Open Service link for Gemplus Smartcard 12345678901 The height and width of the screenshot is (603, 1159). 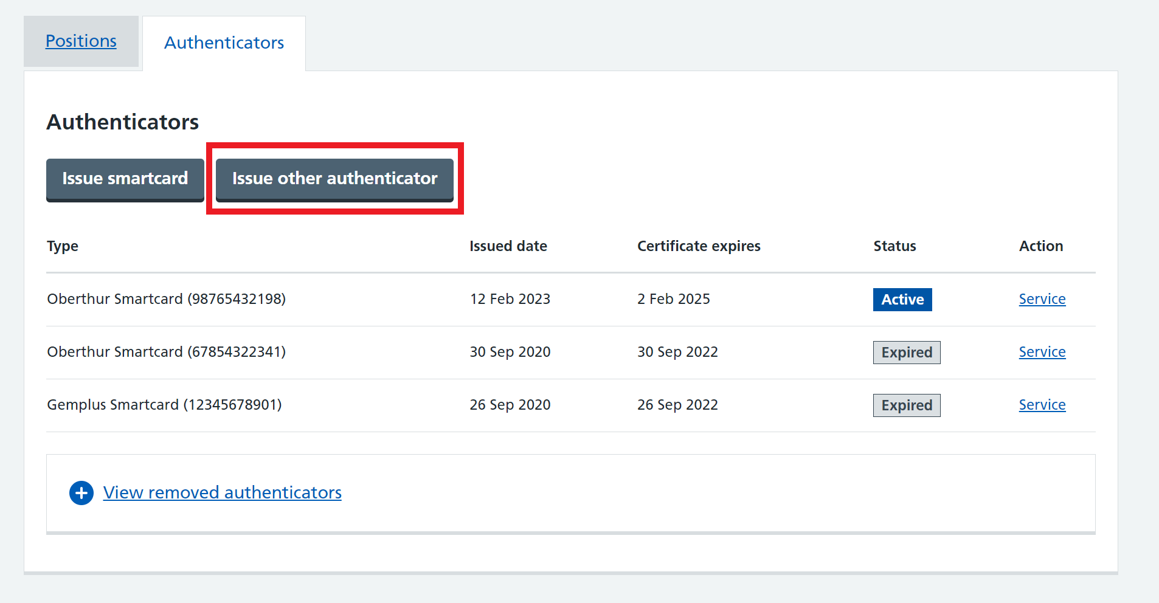coord(1042,405)
